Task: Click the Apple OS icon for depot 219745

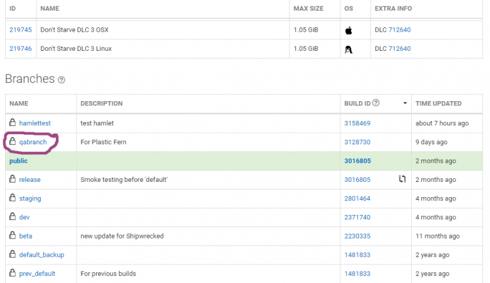Action: tap(349, 31)
